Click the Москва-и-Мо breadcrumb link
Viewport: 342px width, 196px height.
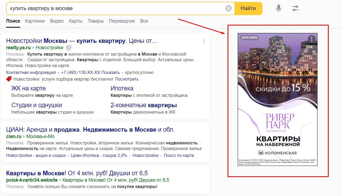tap(40, 136)
